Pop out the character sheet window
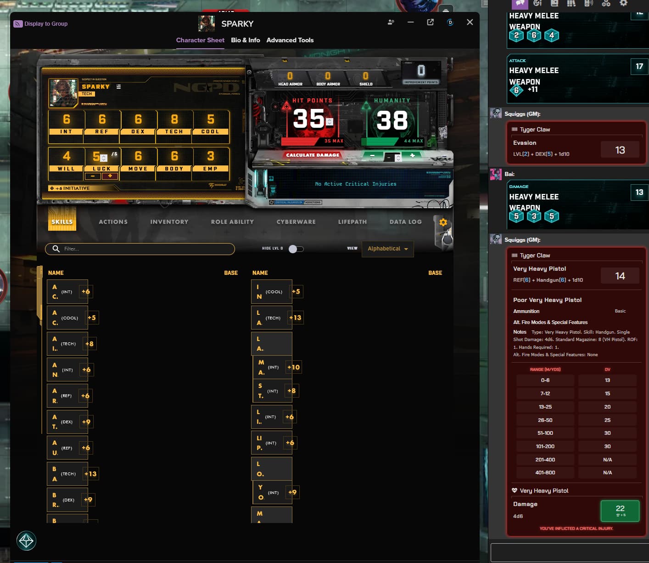The width and height of the screenshot is (649, 563). pos(430,22)
